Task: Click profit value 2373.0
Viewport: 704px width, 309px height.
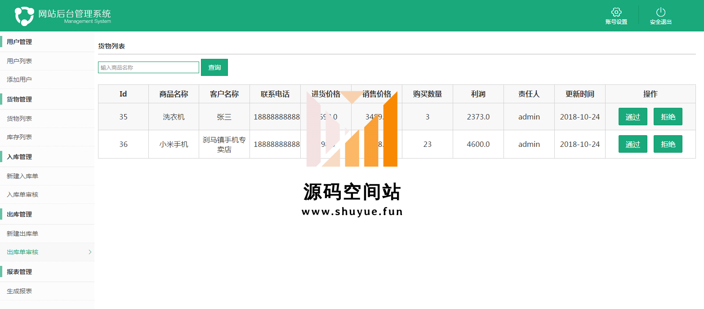Action: tap(478, 117)
